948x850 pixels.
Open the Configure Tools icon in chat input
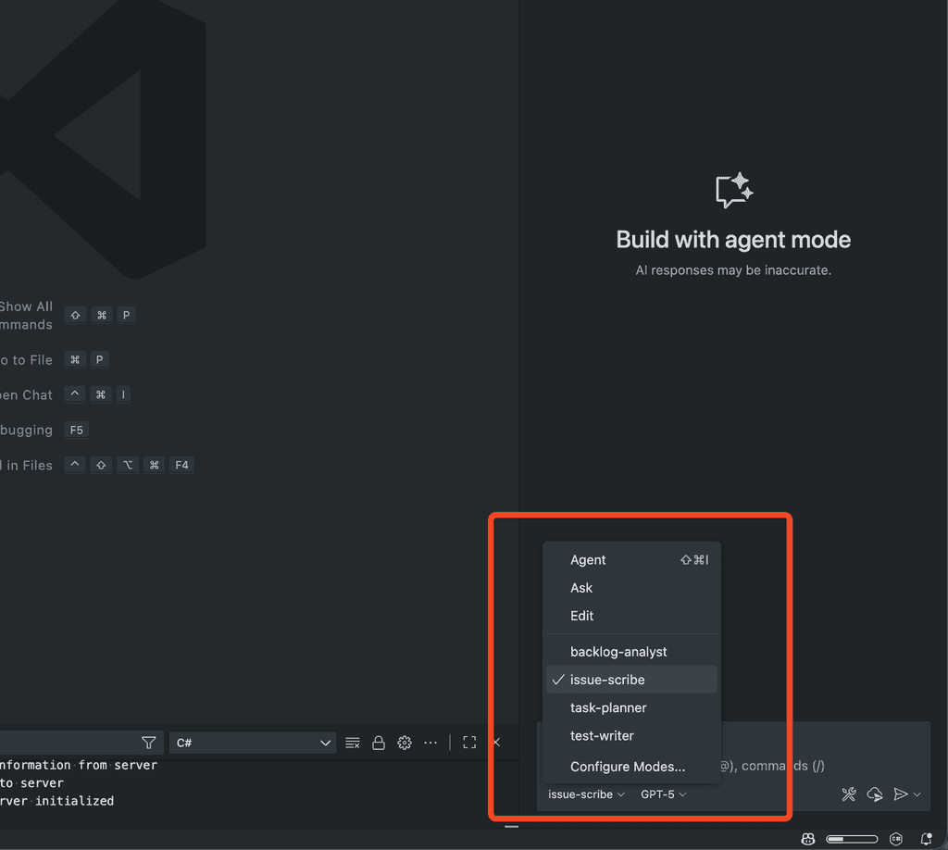[x=848, y=794]
